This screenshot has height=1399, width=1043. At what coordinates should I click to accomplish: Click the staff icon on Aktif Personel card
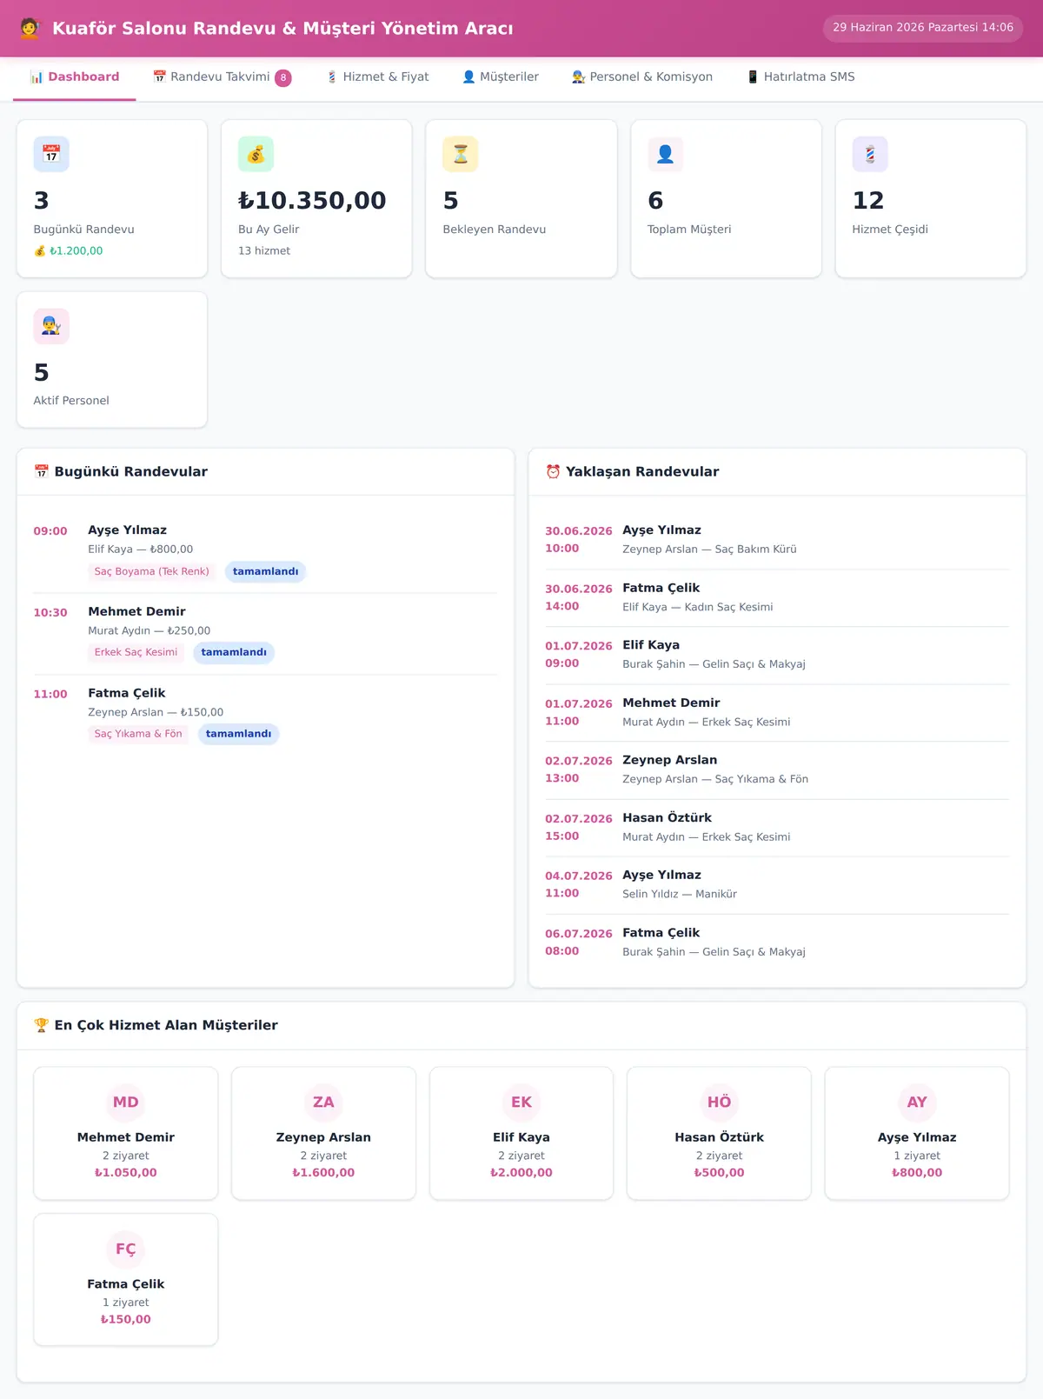[51, 326]
